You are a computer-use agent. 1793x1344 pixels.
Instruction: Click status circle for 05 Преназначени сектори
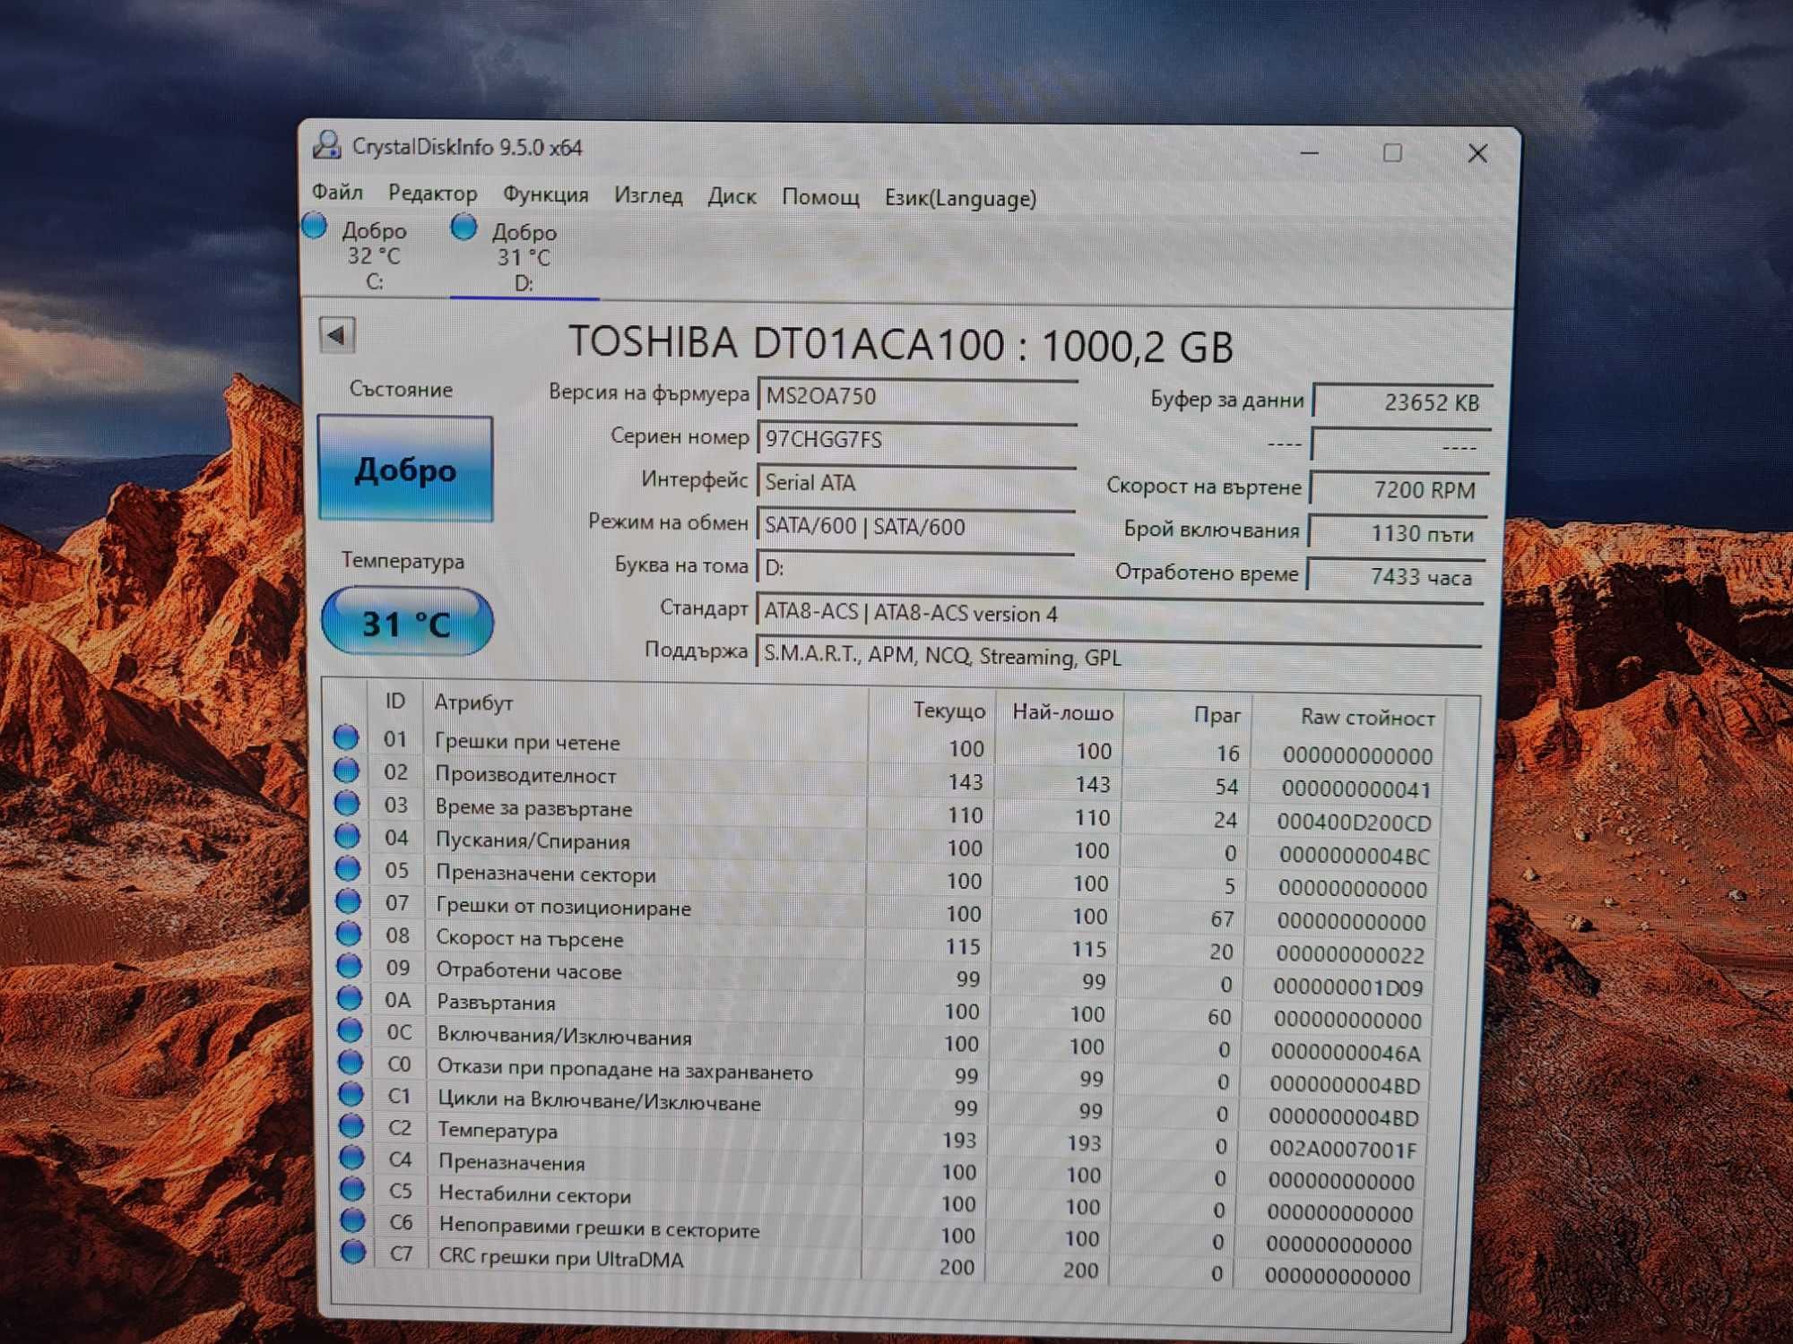pyautogui.click(x=348, y=868)
